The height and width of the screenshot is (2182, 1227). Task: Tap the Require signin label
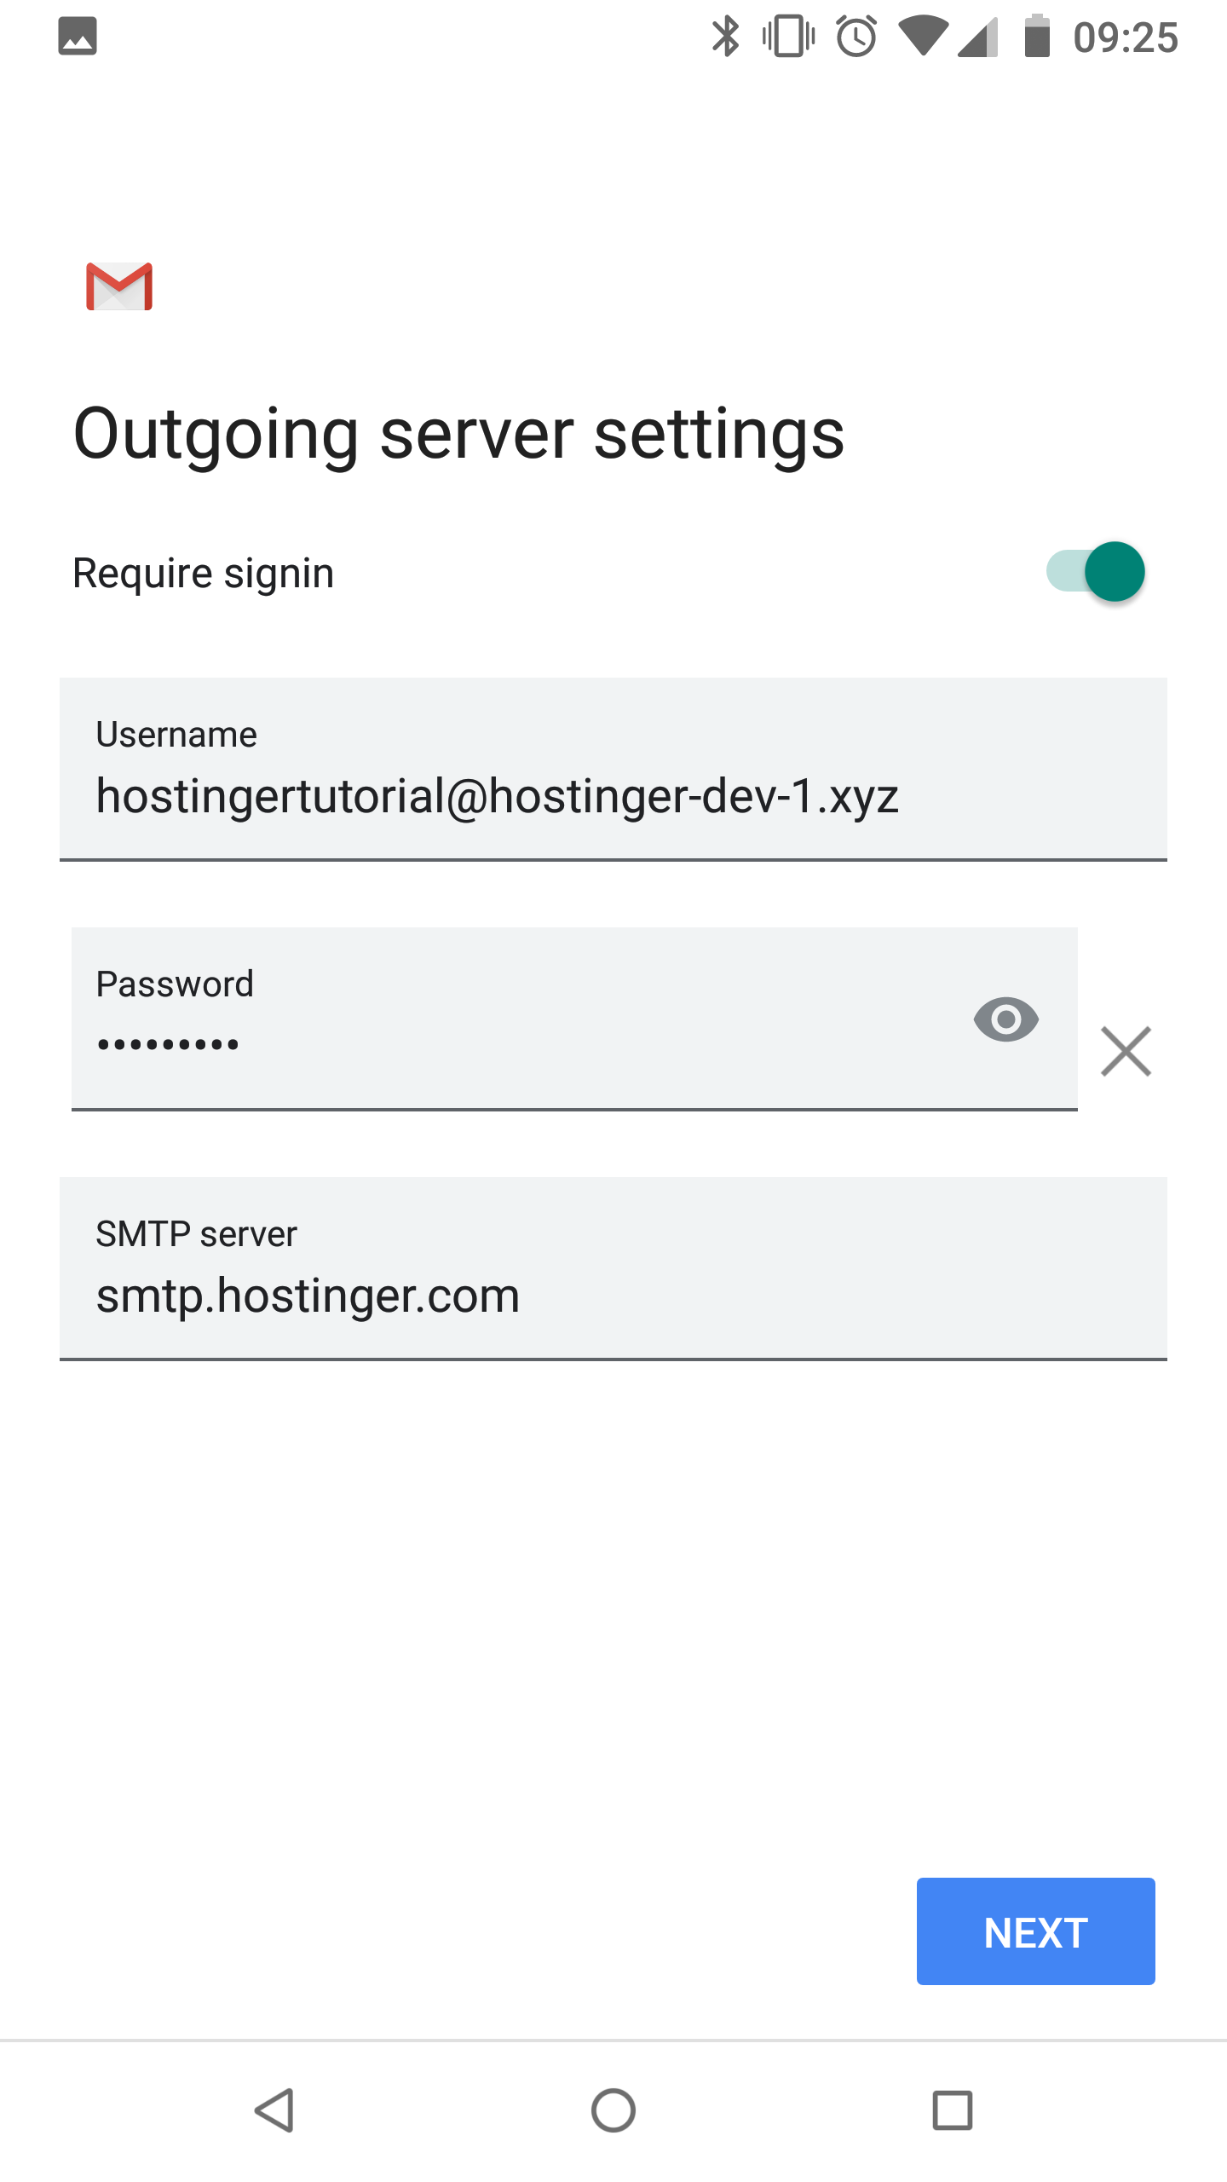(x=204, y=573)
